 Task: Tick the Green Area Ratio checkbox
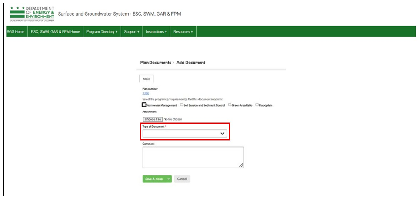click(230, 105)
